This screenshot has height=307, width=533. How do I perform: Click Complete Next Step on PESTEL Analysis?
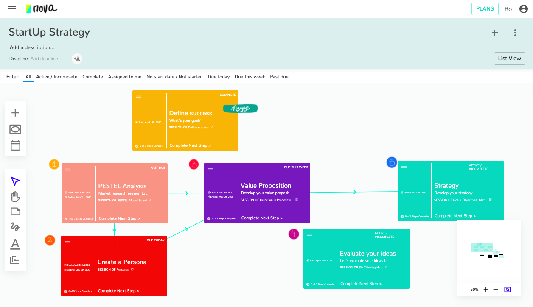[119, 218]
